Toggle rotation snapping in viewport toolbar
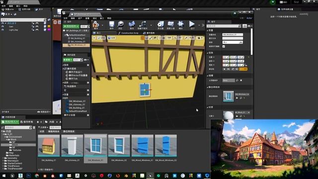318x179 pixels. (174, 38)
